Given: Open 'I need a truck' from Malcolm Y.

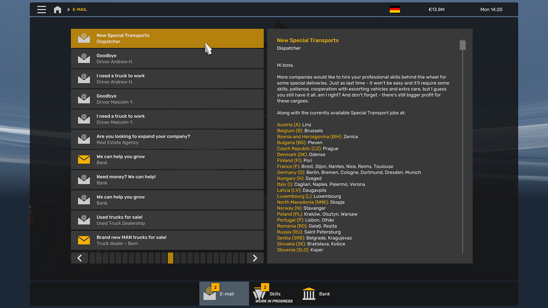Looking at the screenshot, I should (x=167, y=119).
